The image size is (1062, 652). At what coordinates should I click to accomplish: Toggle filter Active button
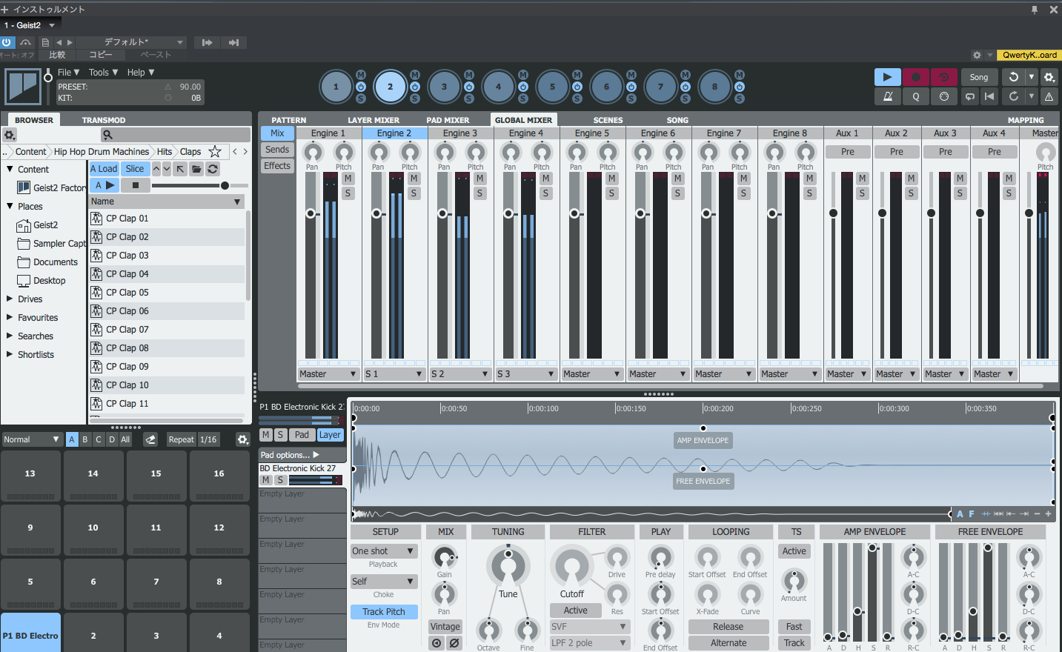[x=576, y=611]
